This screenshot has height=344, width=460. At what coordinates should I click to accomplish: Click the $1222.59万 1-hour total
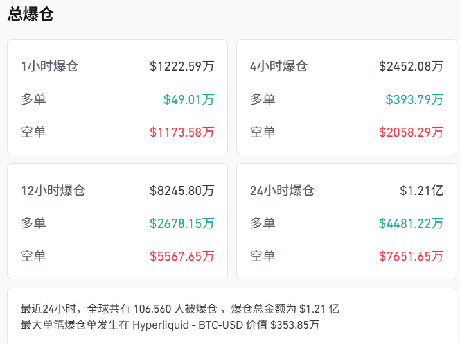(x=182, y=66)
